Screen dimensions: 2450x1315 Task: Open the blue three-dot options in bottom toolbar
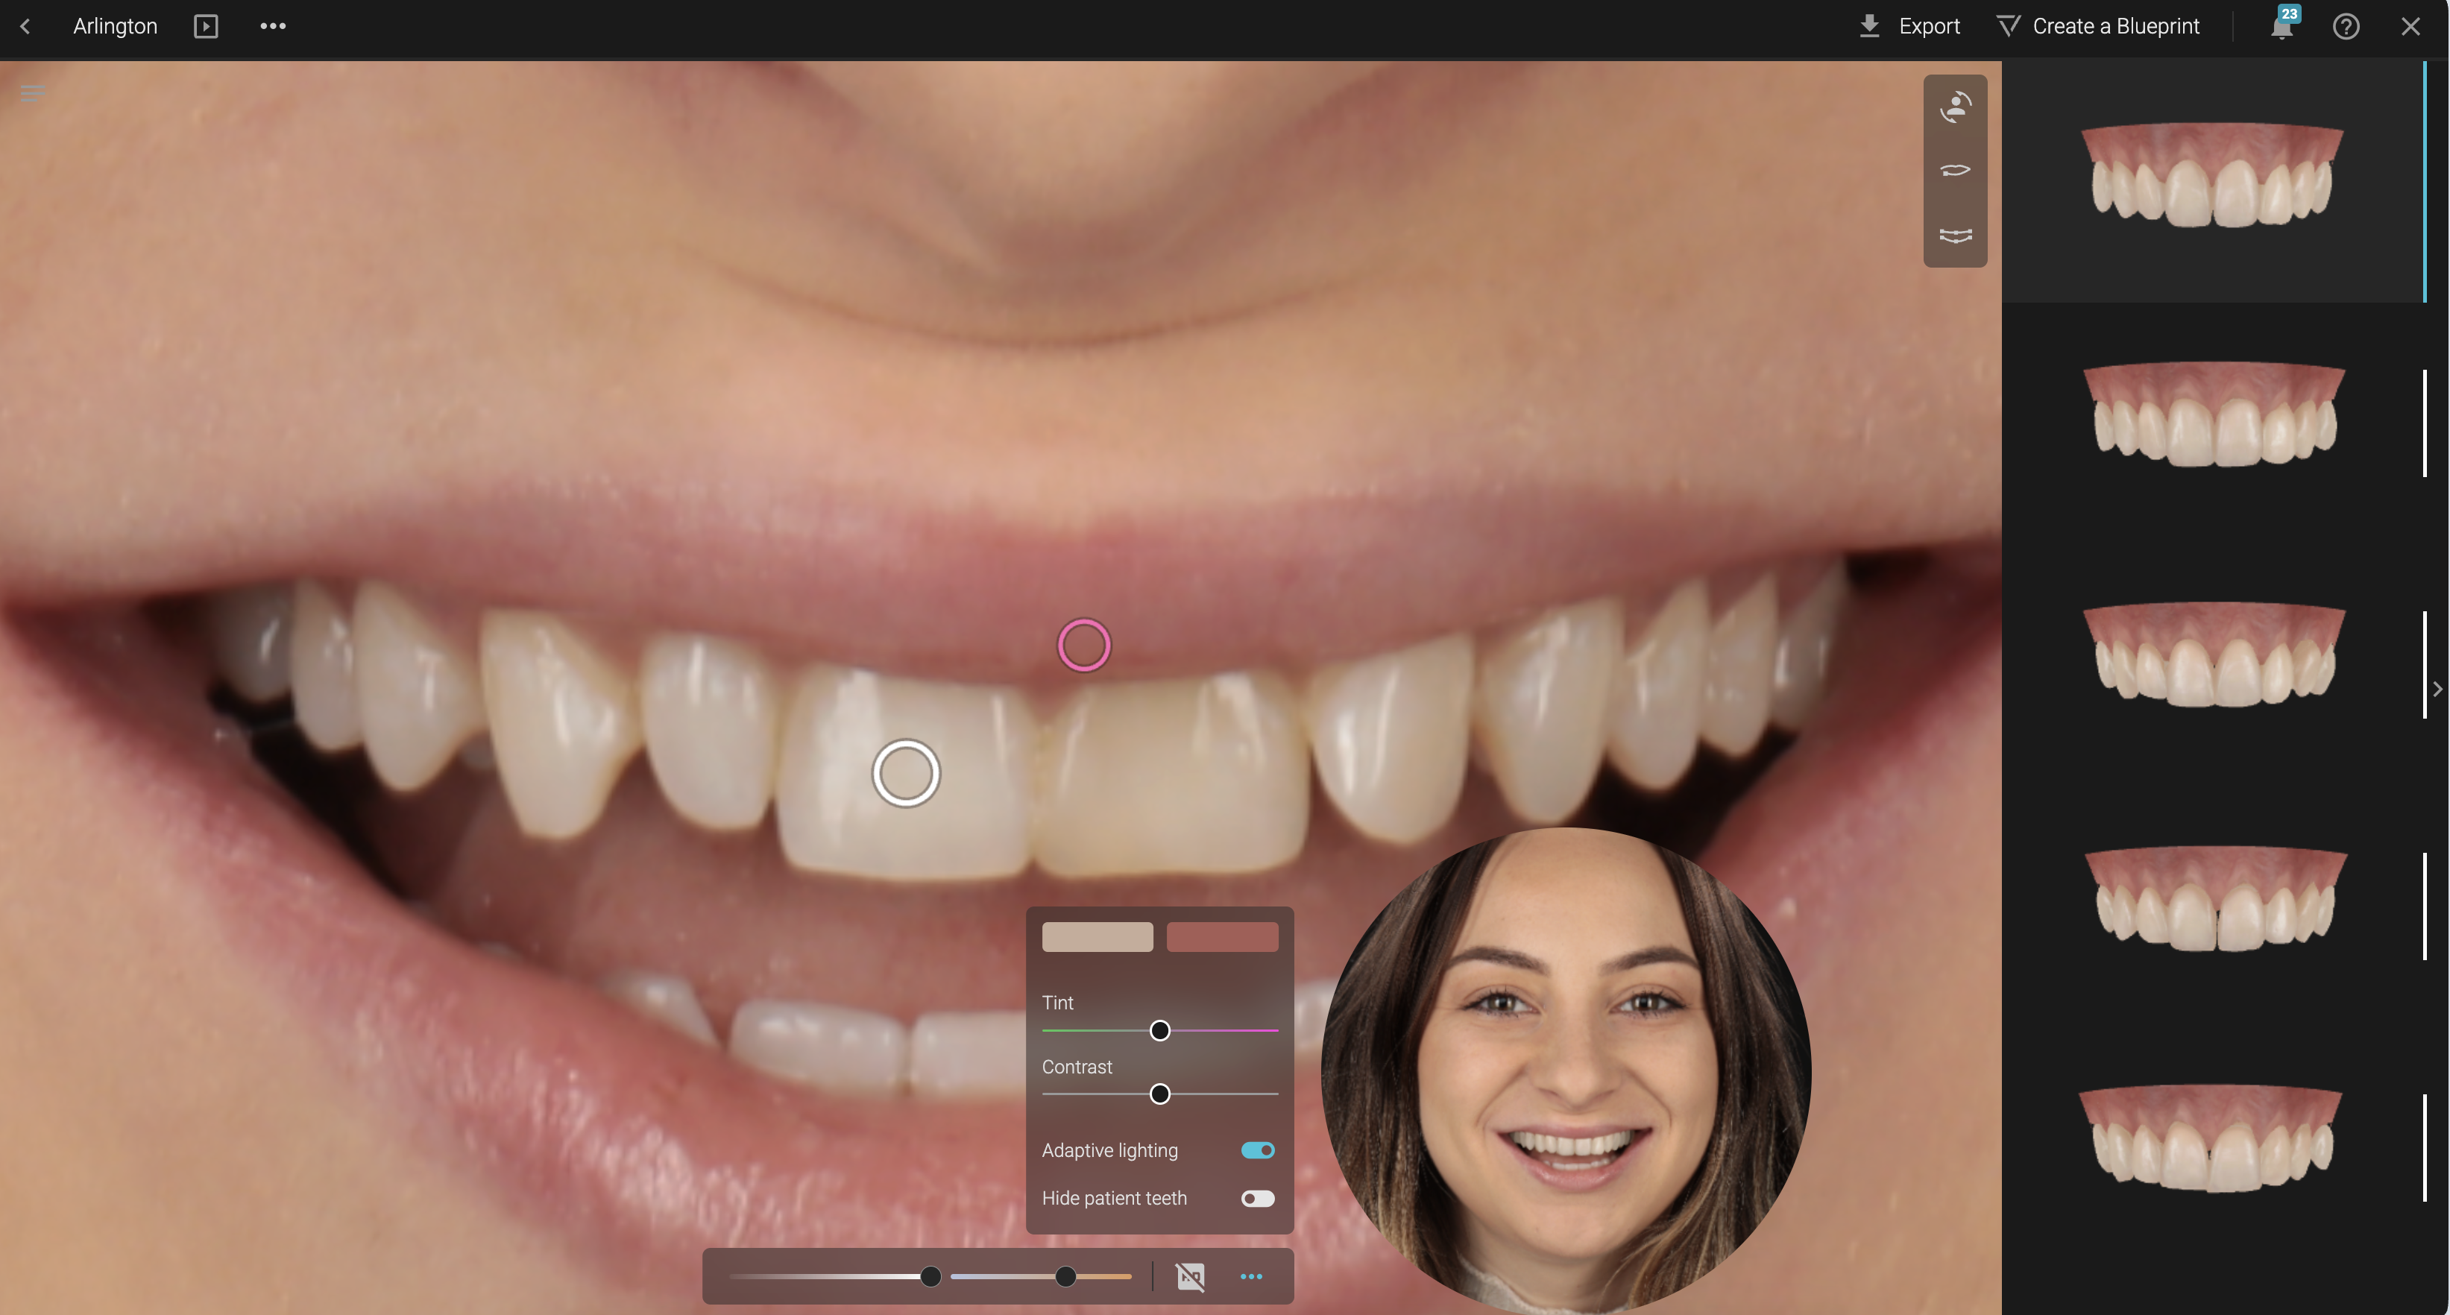pos(1250,1276)
